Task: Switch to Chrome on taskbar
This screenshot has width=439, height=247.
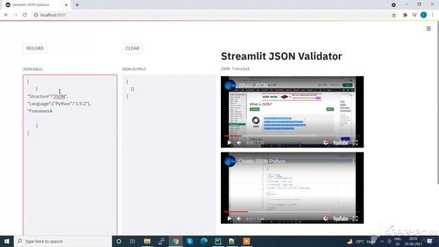Action: coord(176,241)
